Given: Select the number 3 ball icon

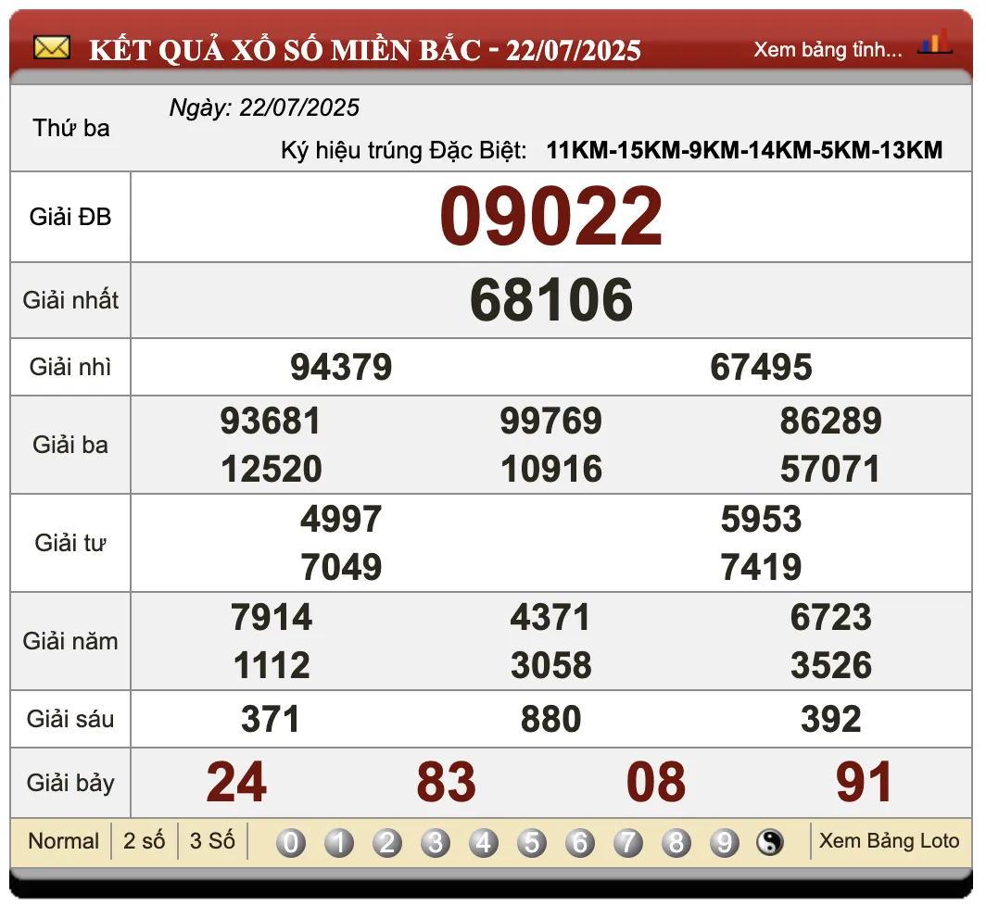Looking at the screenshot, I should tap(436, 841).
